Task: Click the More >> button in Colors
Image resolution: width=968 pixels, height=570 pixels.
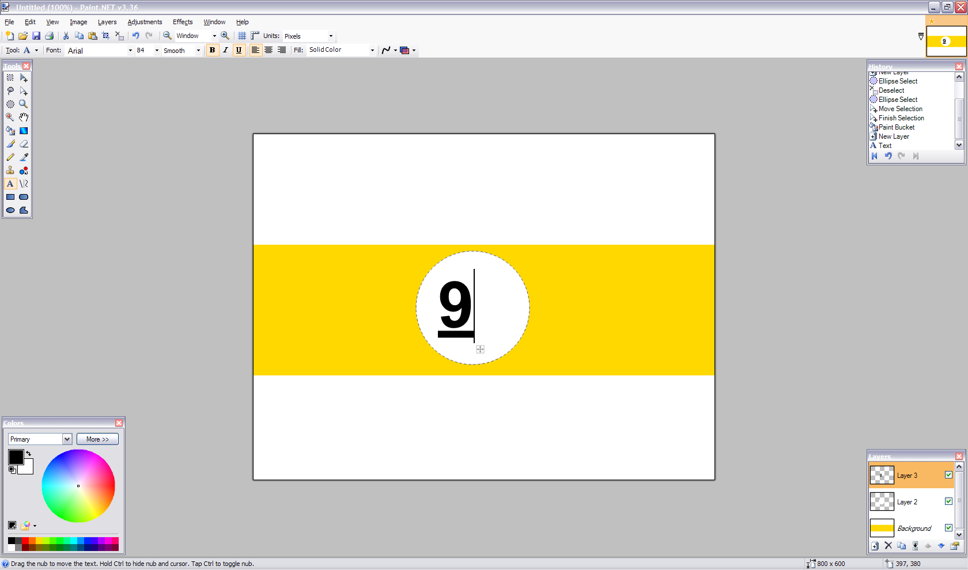Action: (x=97, y=439)
